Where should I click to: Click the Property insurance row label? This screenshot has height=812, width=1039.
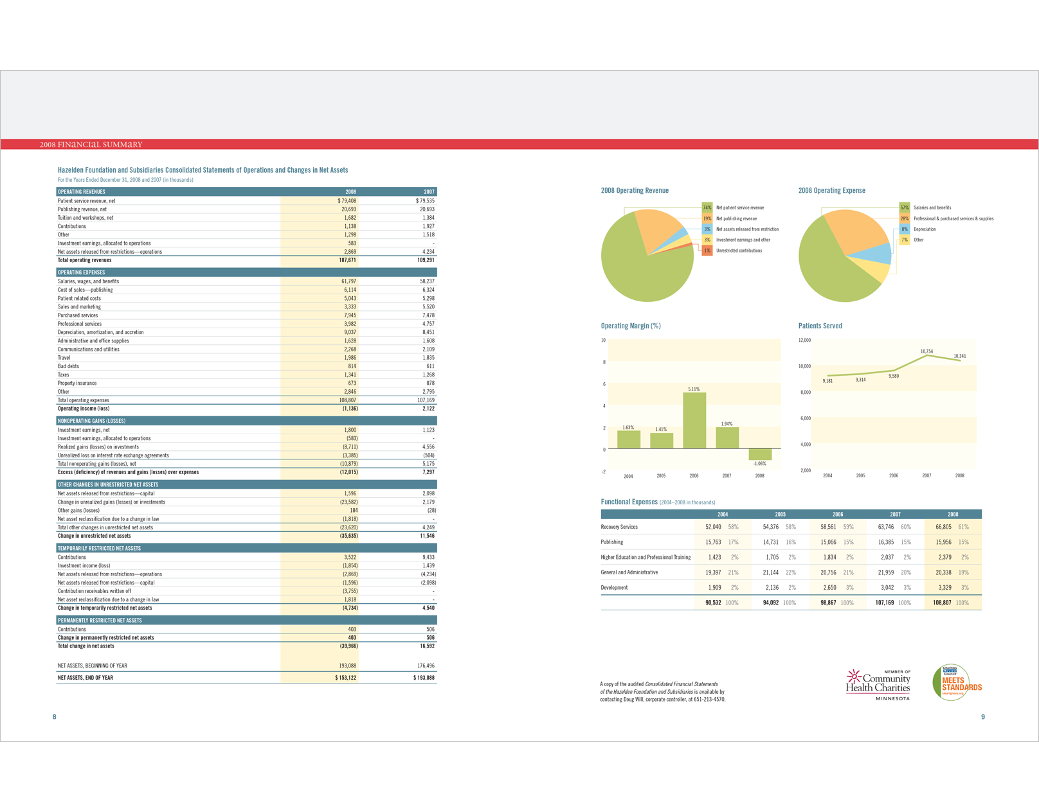(77, 383)
